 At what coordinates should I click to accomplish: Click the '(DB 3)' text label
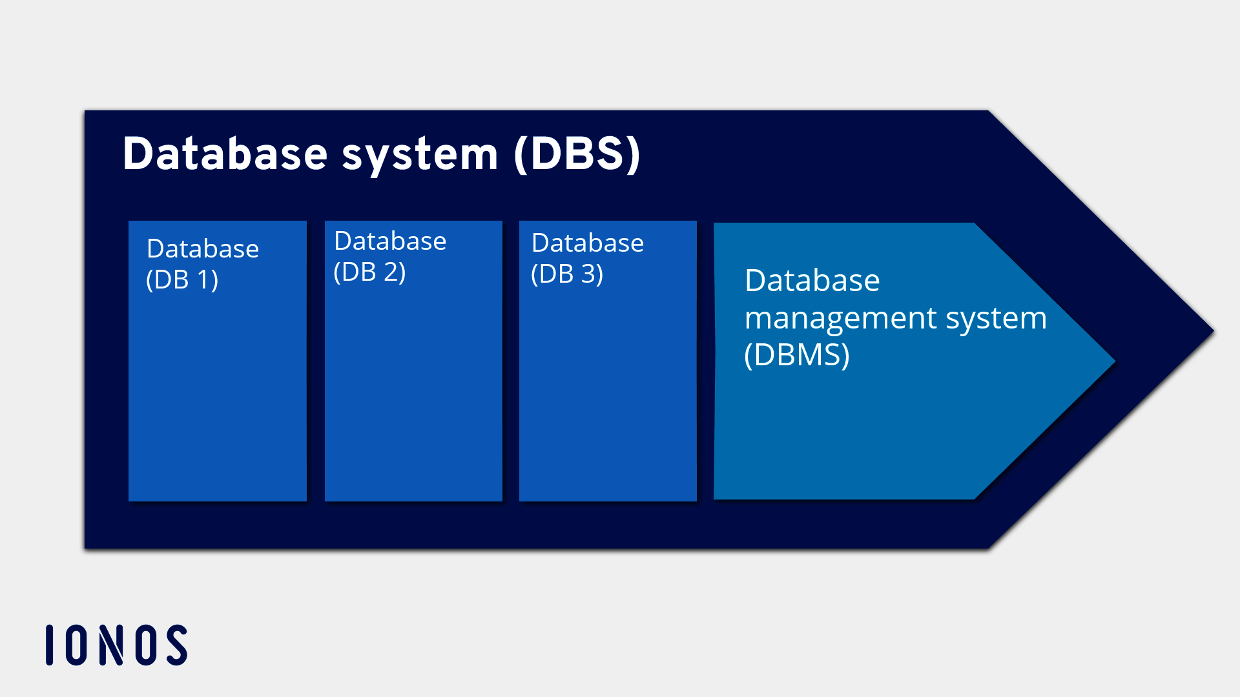pos(567,274)
